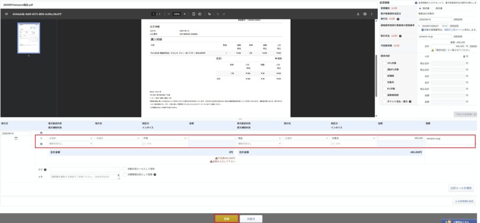Rotate the PDF document counterclockwise
This screenshot has height=223, width=480.
coord(200,14)
